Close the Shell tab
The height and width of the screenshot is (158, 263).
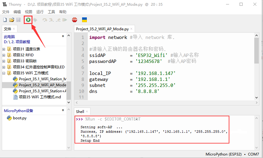coord(87,112)
